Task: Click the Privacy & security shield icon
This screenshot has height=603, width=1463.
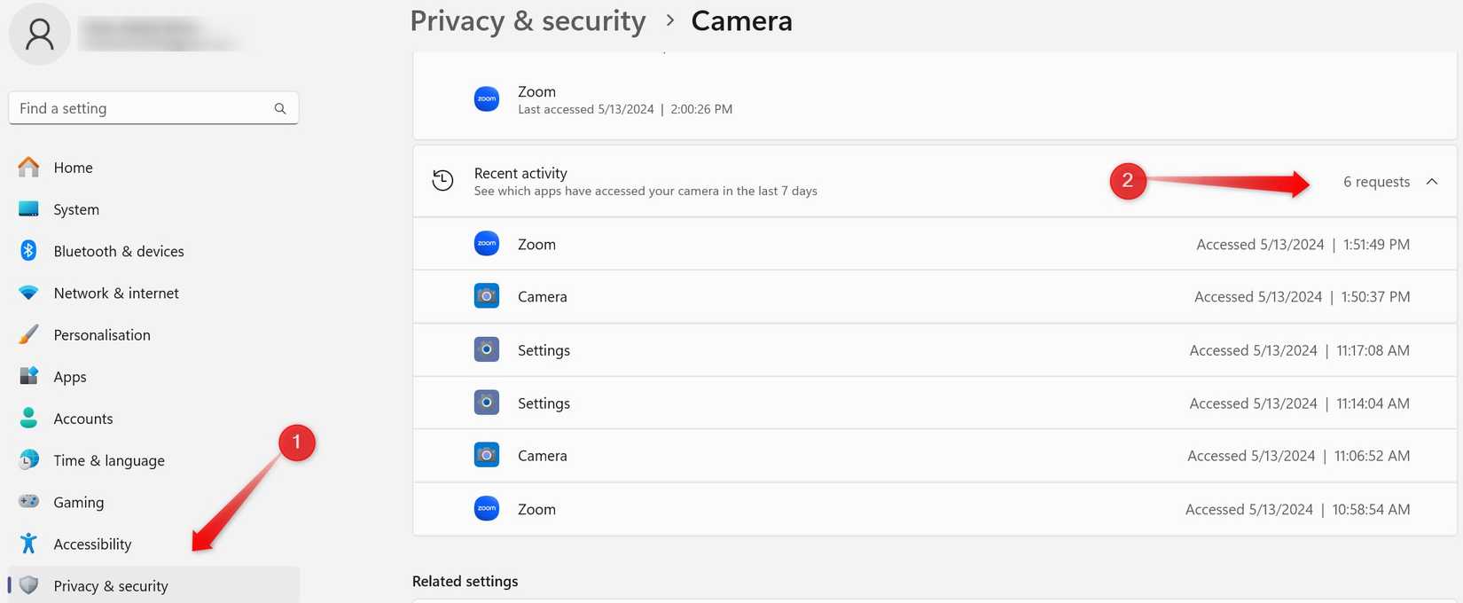Action: click(x=28, y=585)
